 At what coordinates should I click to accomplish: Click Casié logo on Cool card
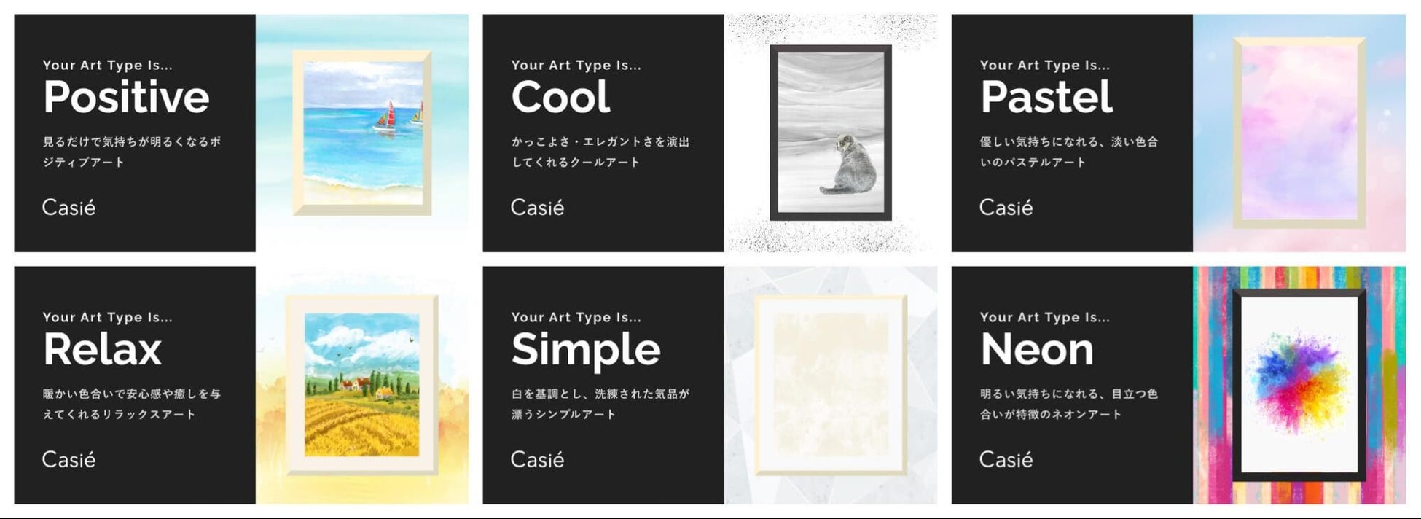click(537, 207)
